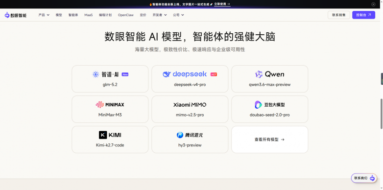This screenshot has width=383, height=190.
Task: Select the glm-5.2 model name
Action: (110, 85)
